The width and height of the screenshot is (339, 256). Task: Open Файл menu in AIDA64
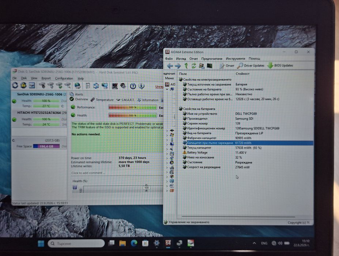169,59
